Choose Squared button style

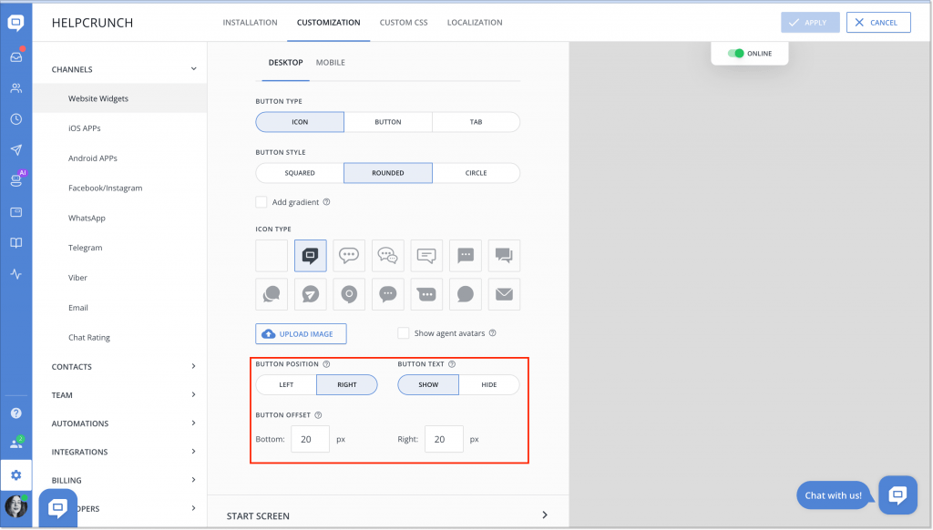click(x=300, y=173)
